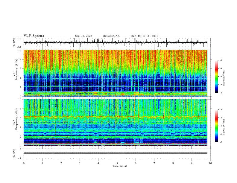
Task: Click the 'ch.3(V)' axis label
Action: 14,153
